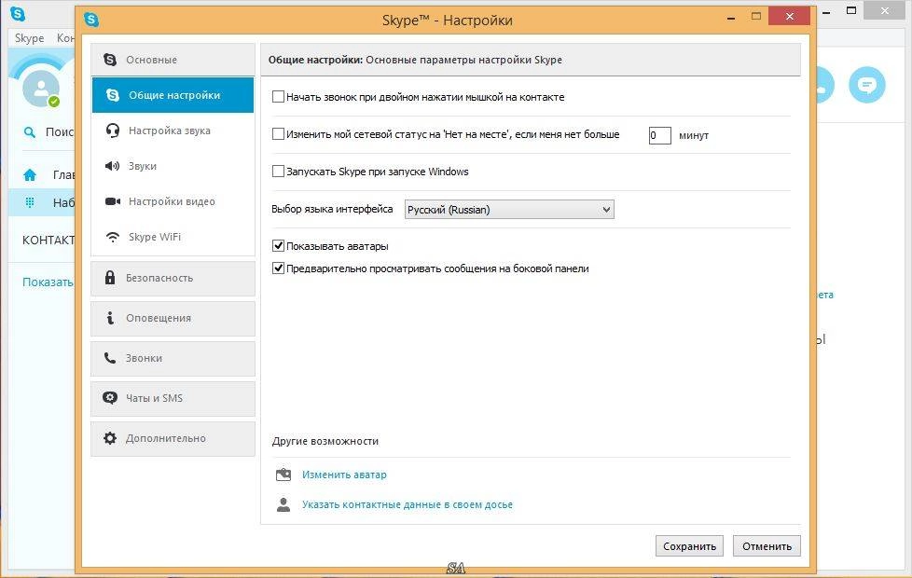Open Skype WiFi settings page
This screenshot has height=578, width=912.
173,237
